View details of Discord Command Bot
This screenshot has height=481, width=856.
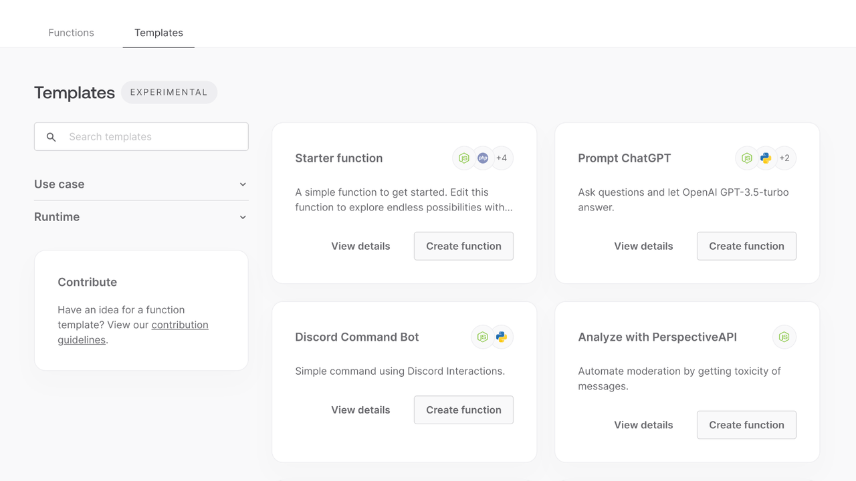[x=360, y=410]
